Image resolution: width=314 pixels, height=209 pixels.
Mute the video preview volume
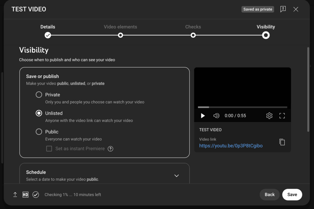click(x=216, y=116)
